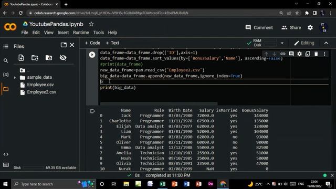Viewport: 336px width, 189px height.
Task: Open the command palette sidebar icon
Action: [x=6, y=165]
